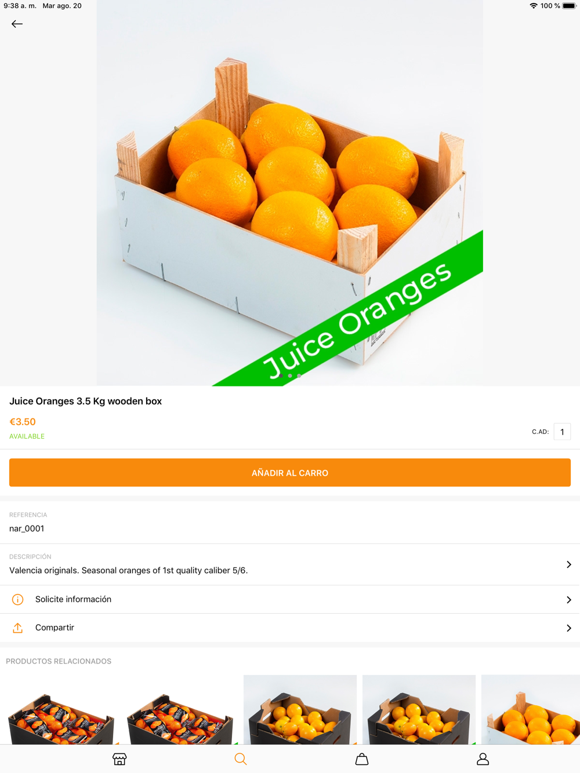Open the store tab icon

pyautogui.click(x=119, y=759)
